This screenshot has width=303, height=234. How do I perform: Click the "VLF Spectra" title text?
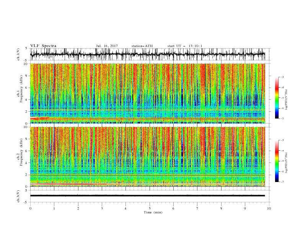click(43, 46)
